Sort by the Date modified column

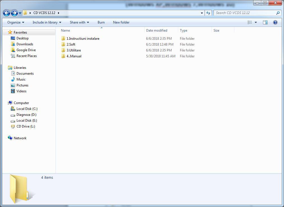pyautogui.click(x=157, y=30)
